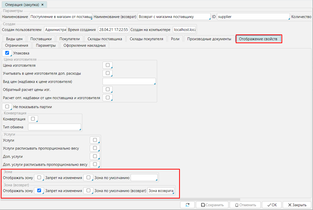Check Доп. услуги checkbox
This screenshot has width=313, height=210.
[x=95, y=156]
